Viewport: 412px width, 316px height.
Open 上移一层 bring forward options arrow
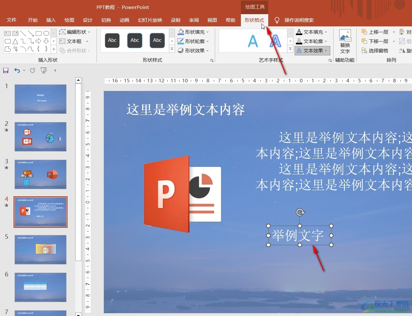pyautogui.click(x=394, y=32)
